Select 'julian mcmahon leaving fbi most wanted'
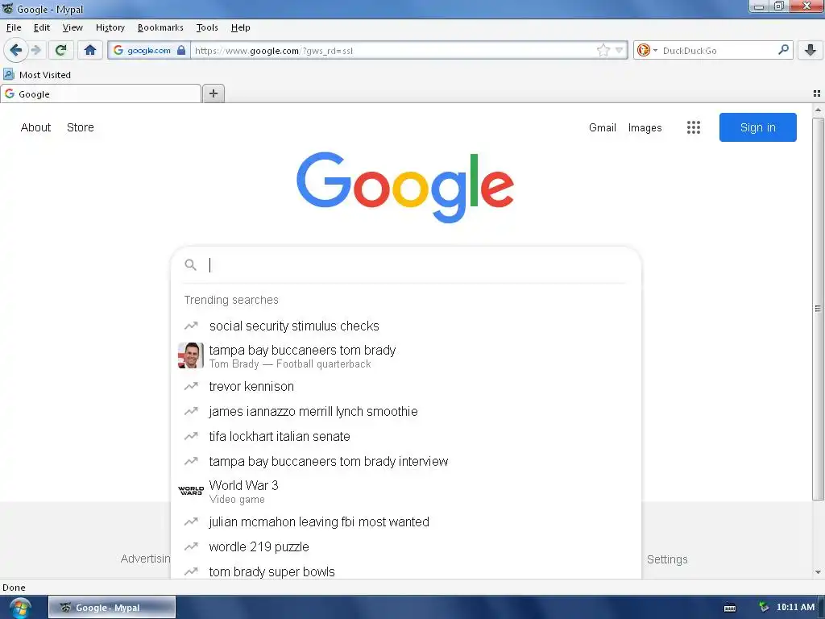Image resolution: width=825 pixels, height=619 pixels. [406, 521]
